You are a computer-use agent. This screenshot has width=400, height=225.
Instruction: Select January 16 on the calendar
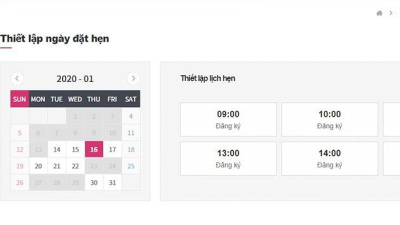94,149
